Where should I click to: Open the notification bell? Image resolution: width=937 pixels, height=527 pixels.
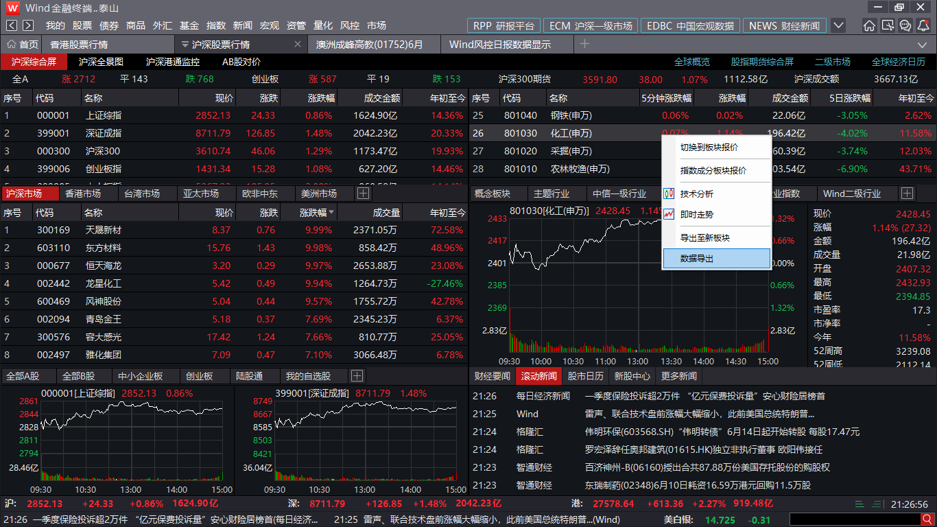[923, 25]
